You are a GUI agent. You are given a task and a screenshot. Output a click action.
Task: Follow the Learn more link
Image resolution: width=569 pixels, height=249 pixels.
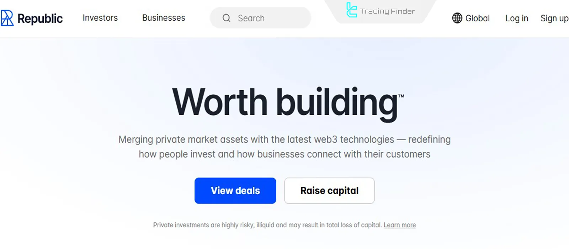click(x=400, y=225)
